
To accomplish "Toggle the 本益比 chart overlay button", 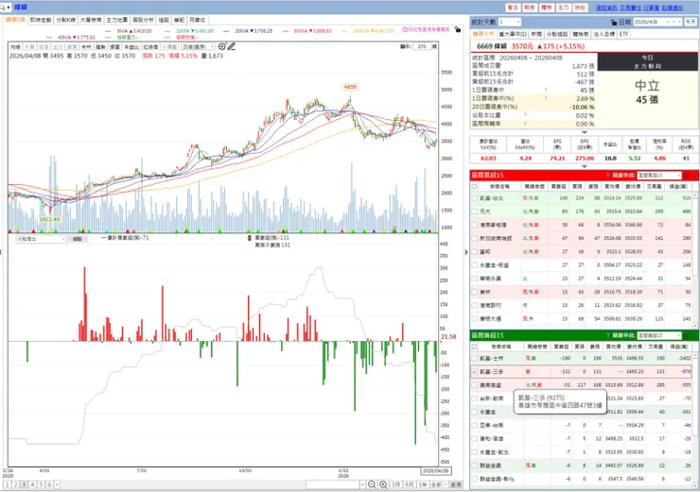I will pos(131,47).
